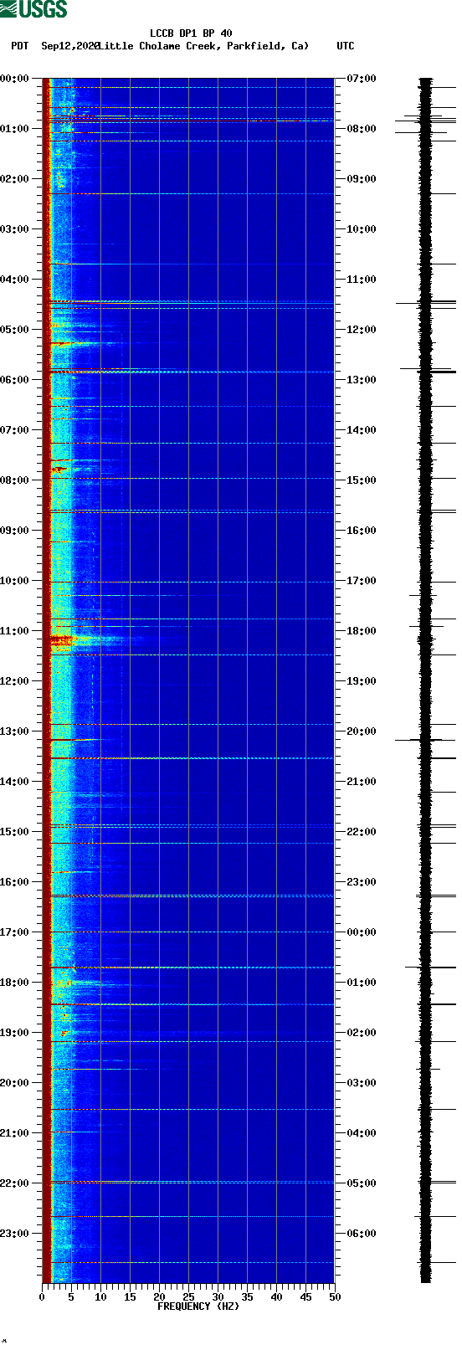Click the 12:00 label on the PDT axis
The width and height of the screenshot is (462, 1350).
15,681
